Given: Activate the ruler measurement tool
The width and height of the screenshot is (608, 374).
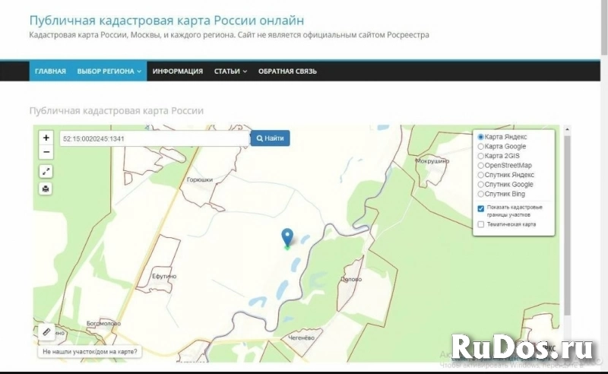Looking at the screenshot, I should pos(46,332).
